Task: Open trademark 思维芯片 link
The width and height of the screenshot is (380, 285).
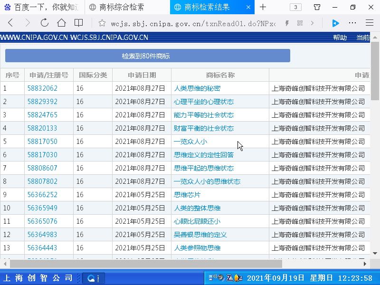Action: [187, 195]
